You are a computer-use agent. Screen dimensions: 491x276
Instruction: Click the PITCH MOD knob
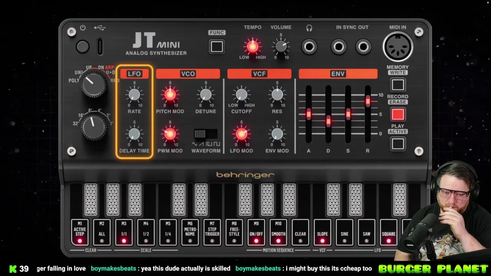coord(170,94)
